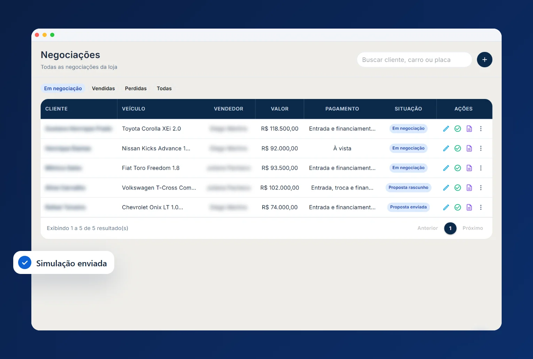The image size is (533, 359).
Task: Click the add new negotiation plus button
Action: [485, 60]
